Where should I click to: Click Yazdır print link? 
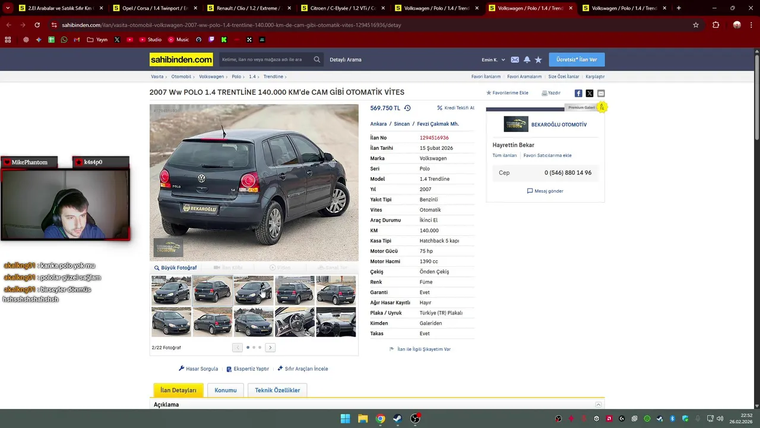(x=551, y=93)
